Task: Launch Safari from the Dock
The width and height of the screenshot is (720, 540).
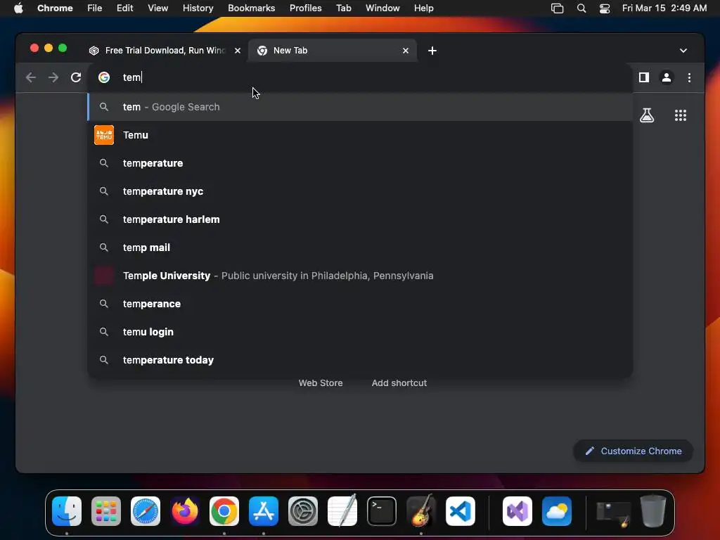Action: 146,511
